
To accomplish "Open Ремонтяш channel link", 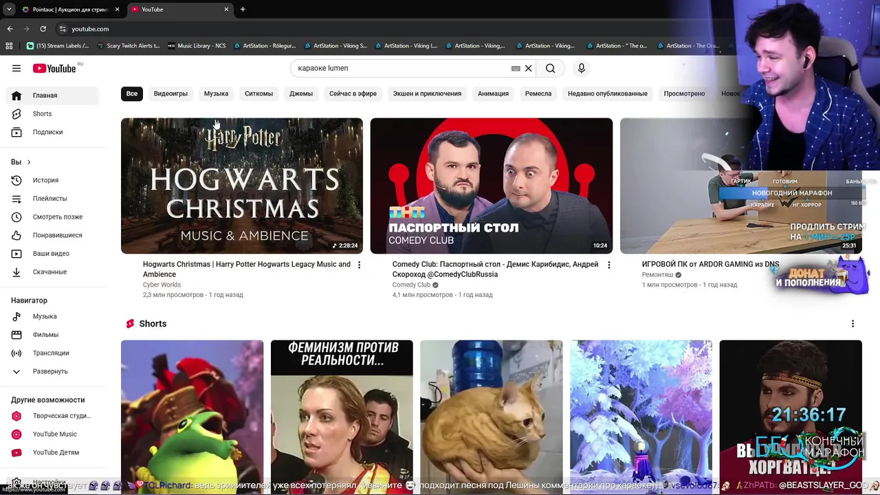I will (657, 275).
